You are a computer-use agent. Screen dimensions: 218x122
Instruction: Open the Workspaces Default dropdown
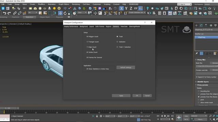(211, 4)
